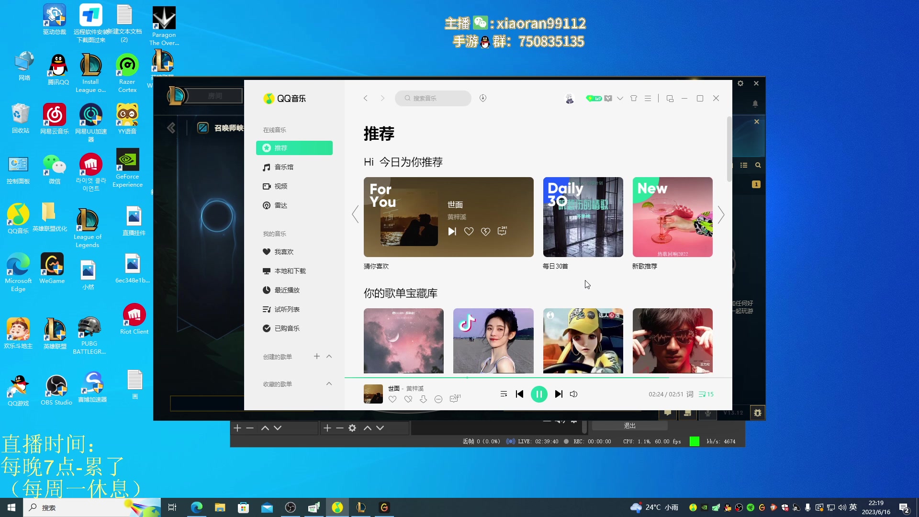Open the Windows Task View button
The width and height of the screenshot is (919, 517).
click(172, 507)
